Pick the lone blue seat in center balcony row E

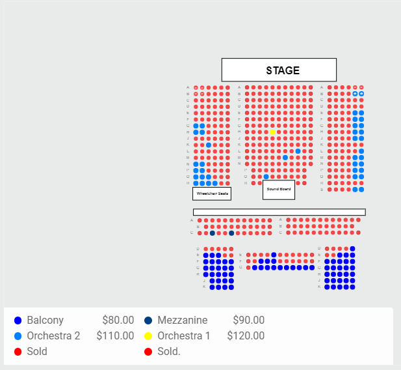[x=274, y=255]
